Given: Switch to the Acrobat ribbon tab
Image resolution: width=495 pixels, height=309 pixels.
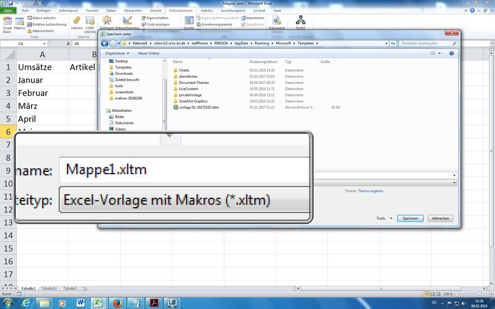Looking at the screenshot, I should [259, 11].
